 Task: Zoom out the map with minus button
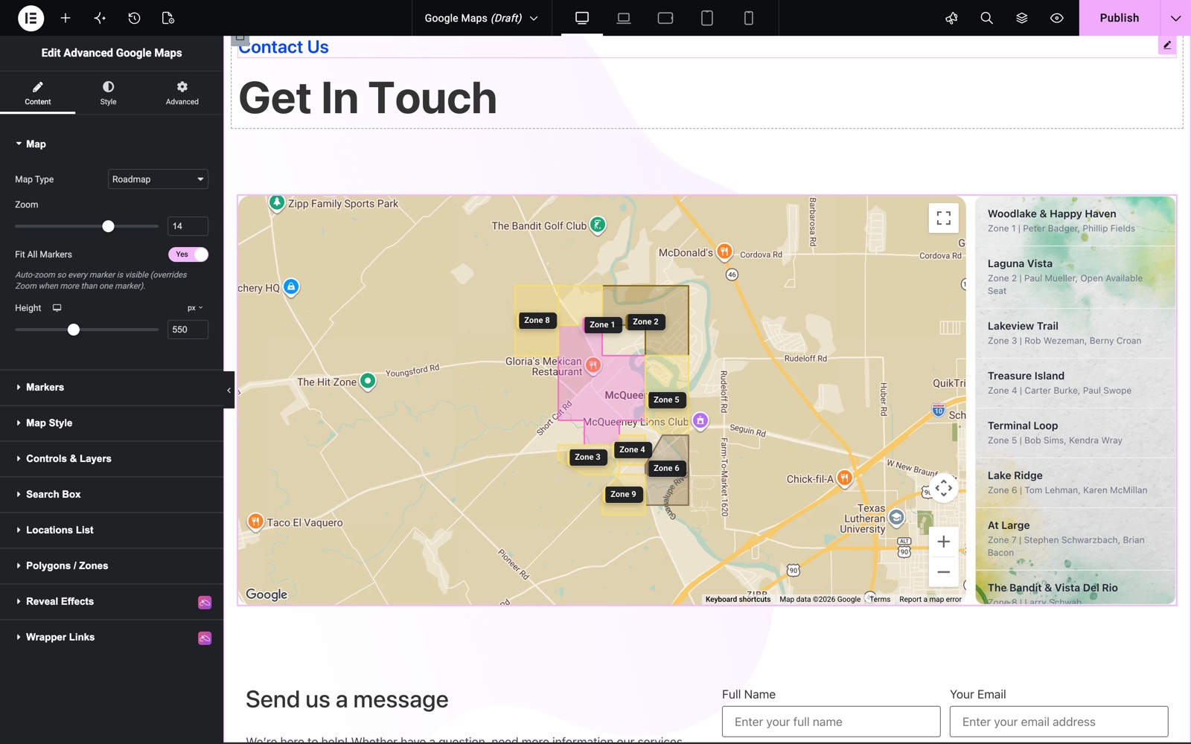coord(944,572)
